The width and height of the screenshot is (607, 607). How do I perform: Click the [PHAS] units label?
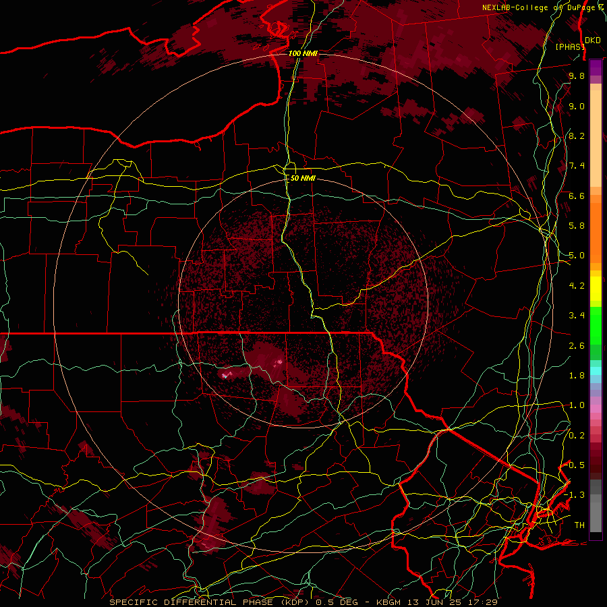tap(570, 47)
